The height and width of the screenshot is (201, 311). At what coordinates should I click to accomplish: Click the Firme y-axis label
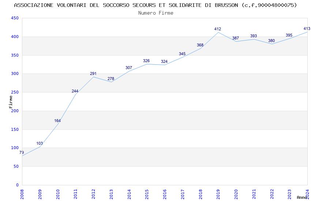(11, 102)
